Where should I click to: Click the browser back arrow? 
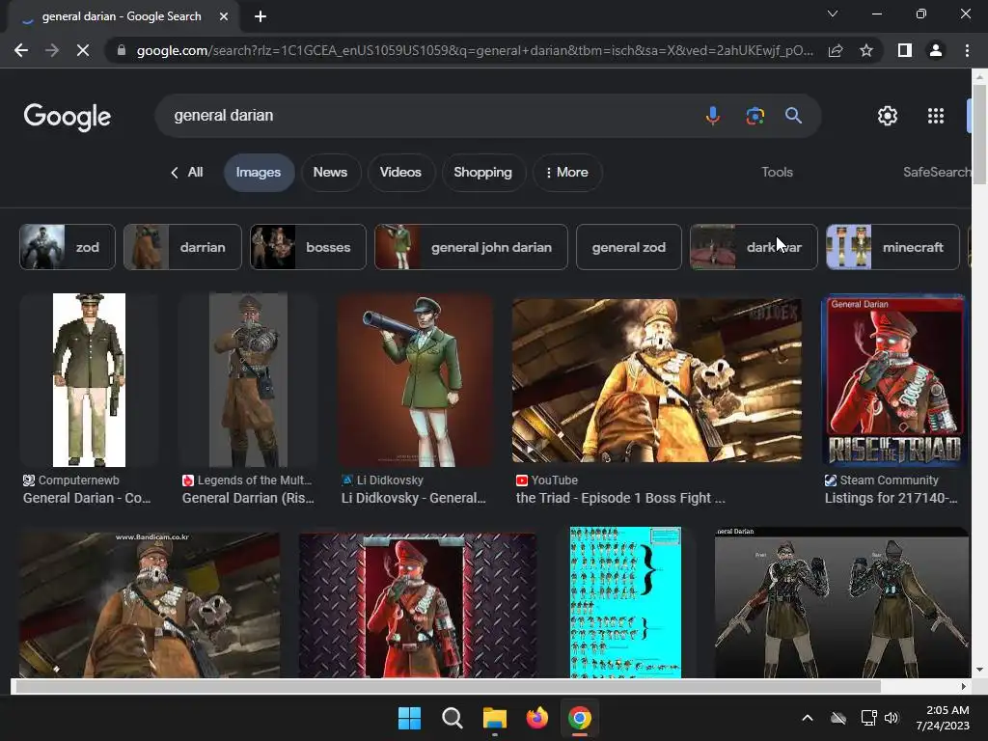point(21,50)
